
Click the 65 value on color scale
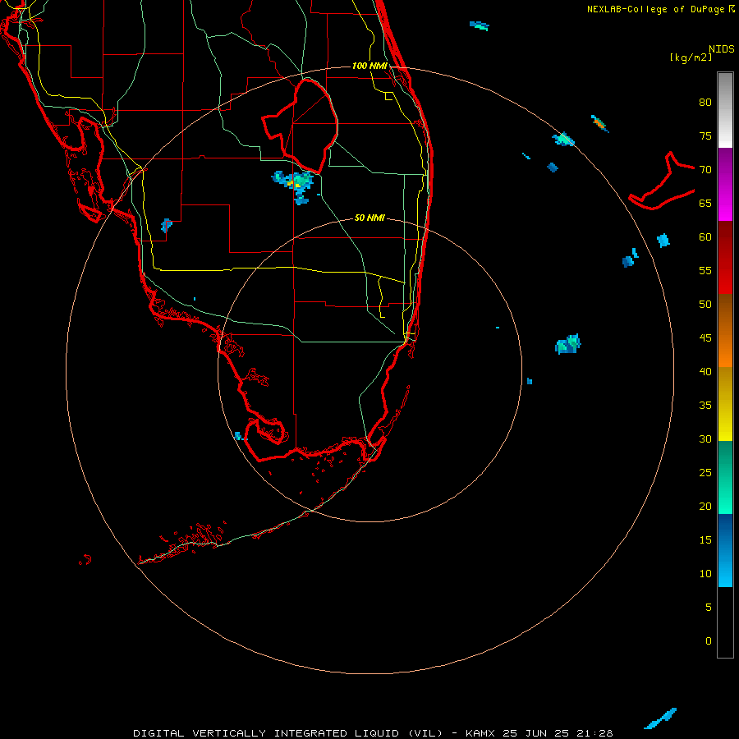point(705,204)
